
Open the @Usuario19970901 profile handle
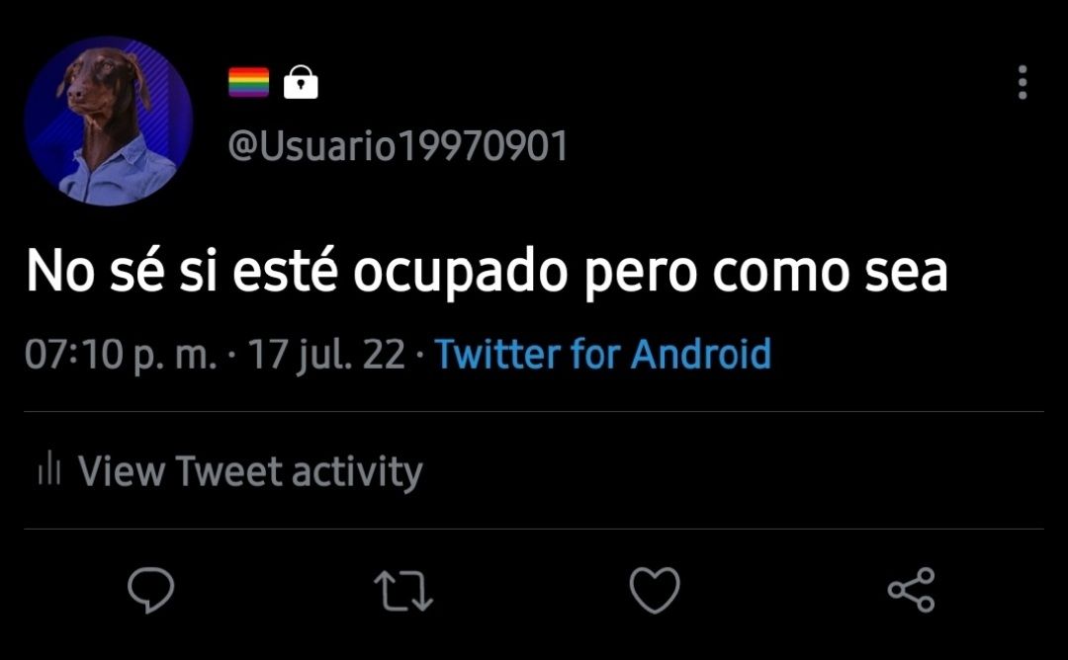point(398,145)
